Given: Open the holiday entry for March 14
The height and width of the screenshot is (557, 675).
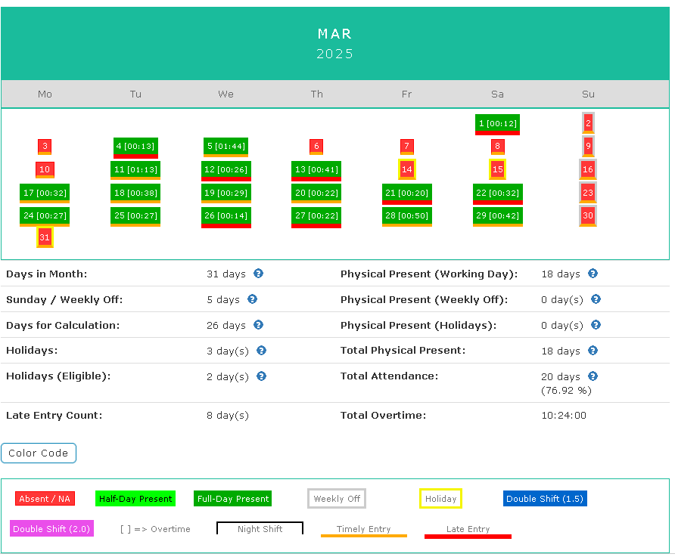Looking at the screenshot, I should 407,169.
